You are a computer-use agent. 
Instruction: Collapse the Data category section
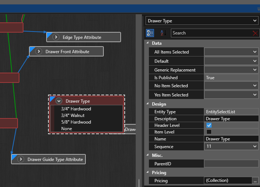[148, 43]
